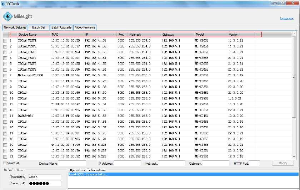Switch to the Video Previews tab

pyautogui.click(x=85, y=27)
